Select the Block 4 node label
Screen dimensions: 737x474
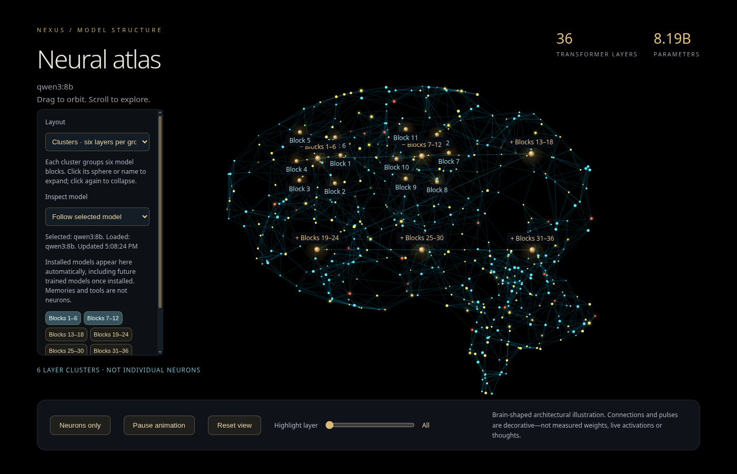296,170
